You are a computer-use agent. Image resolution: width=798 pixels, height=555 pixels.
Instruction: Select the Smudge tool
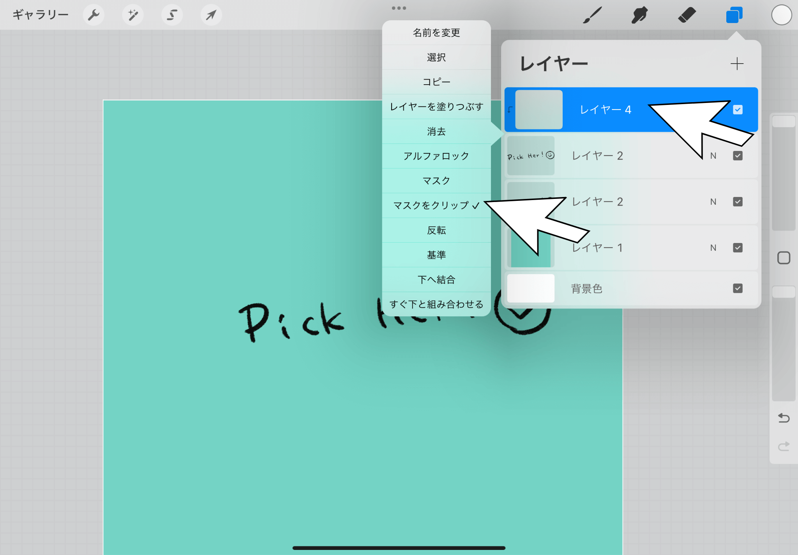(x=639, y=15)
